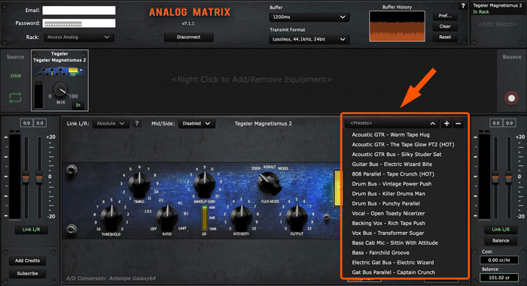The width and height of the screenshot is (527, 286).
Task: Click the Clear buffer history button
Action: (445, 26)
